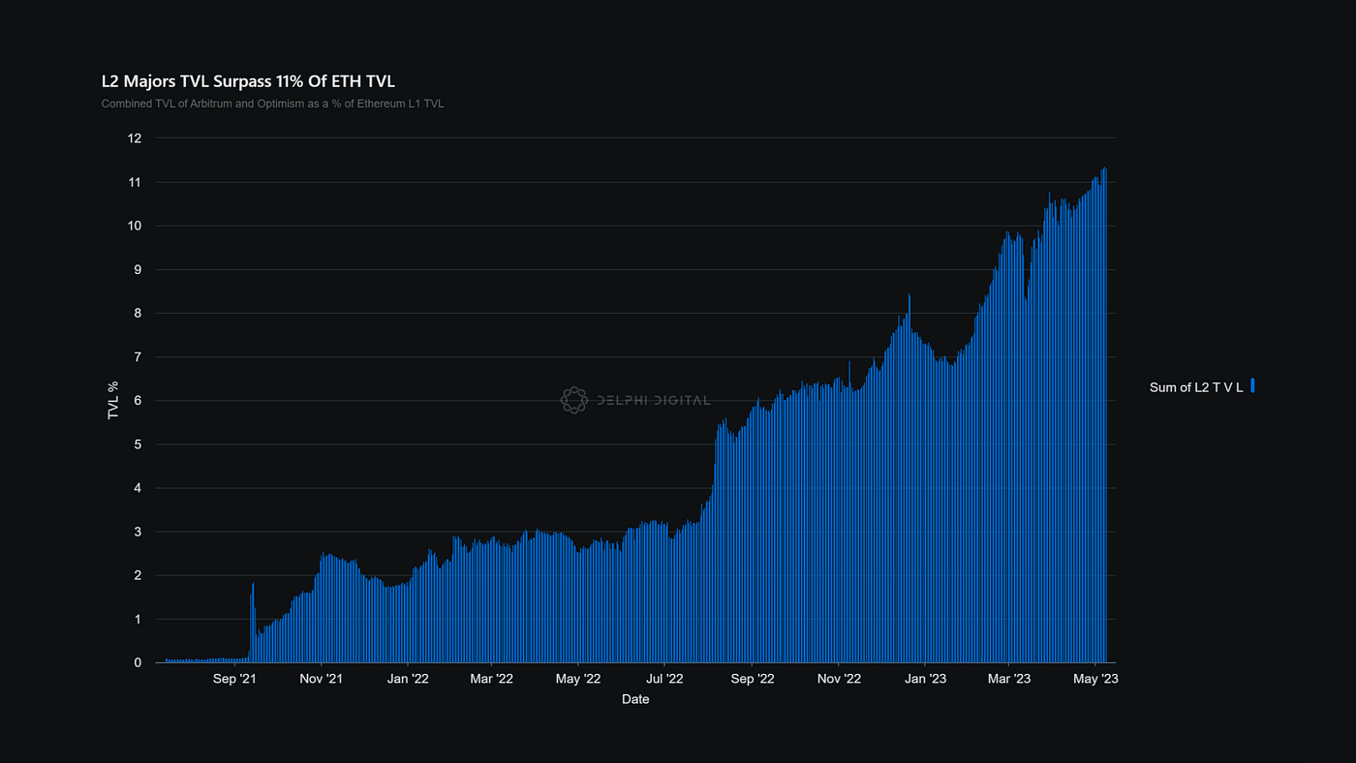This screenshot has width=1356, height=763.
Task: Click the subtitle about Arbitrum and Optimism
Action: pos(272,103)
